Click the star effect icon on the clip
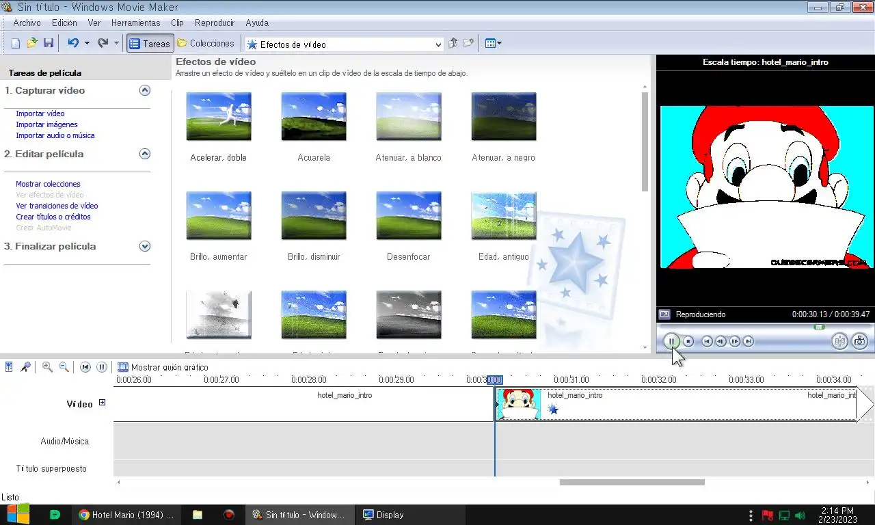 (553, 409)
